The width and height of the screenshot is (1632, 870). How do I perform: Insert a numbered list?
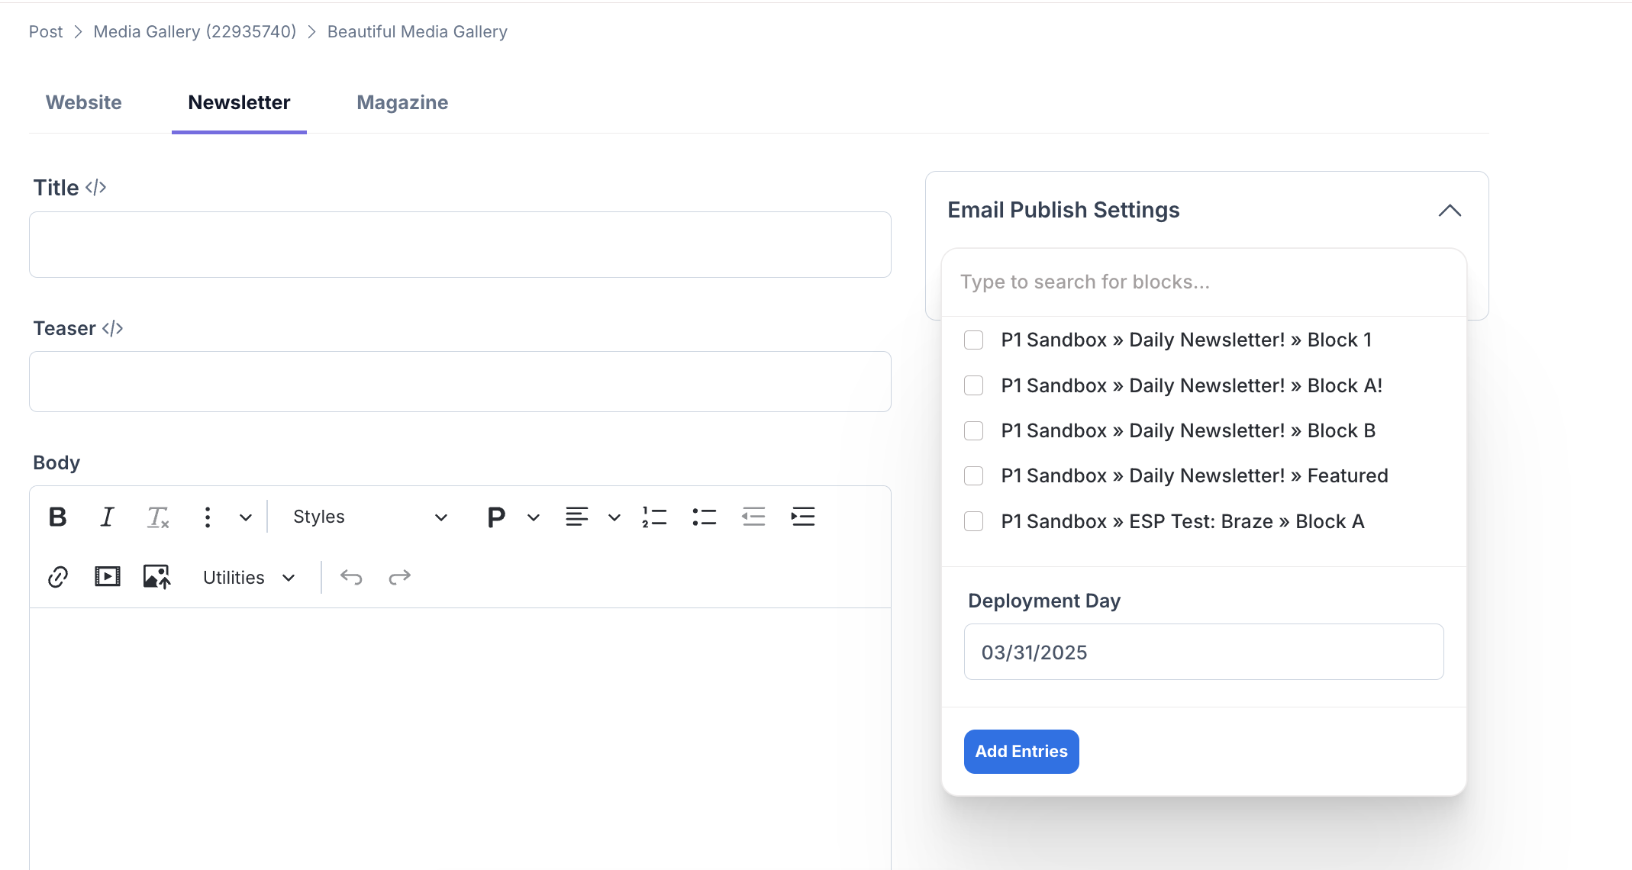tap(654, 517)
